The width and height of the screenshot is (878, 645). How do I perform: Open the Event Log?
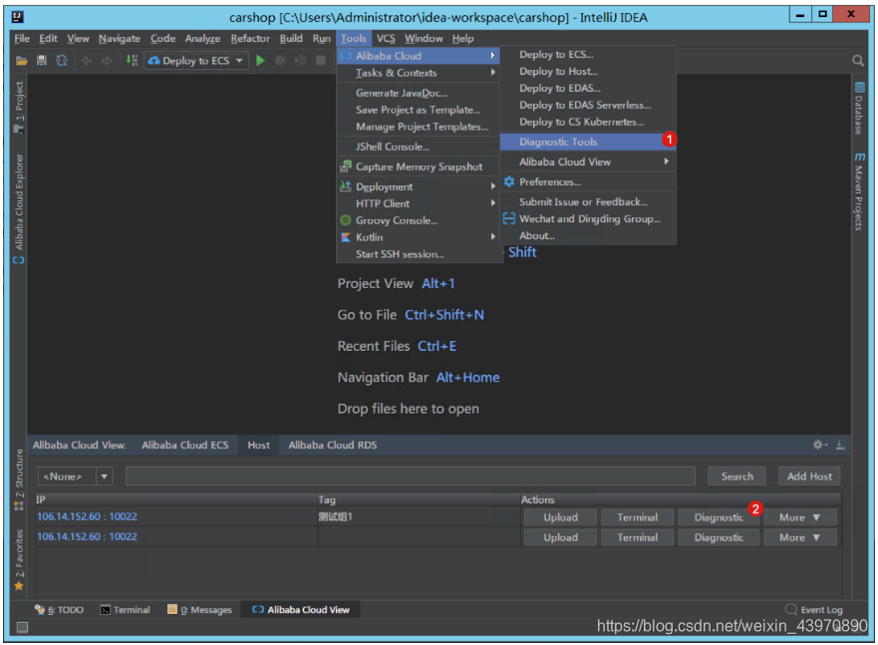click(814, 610)
